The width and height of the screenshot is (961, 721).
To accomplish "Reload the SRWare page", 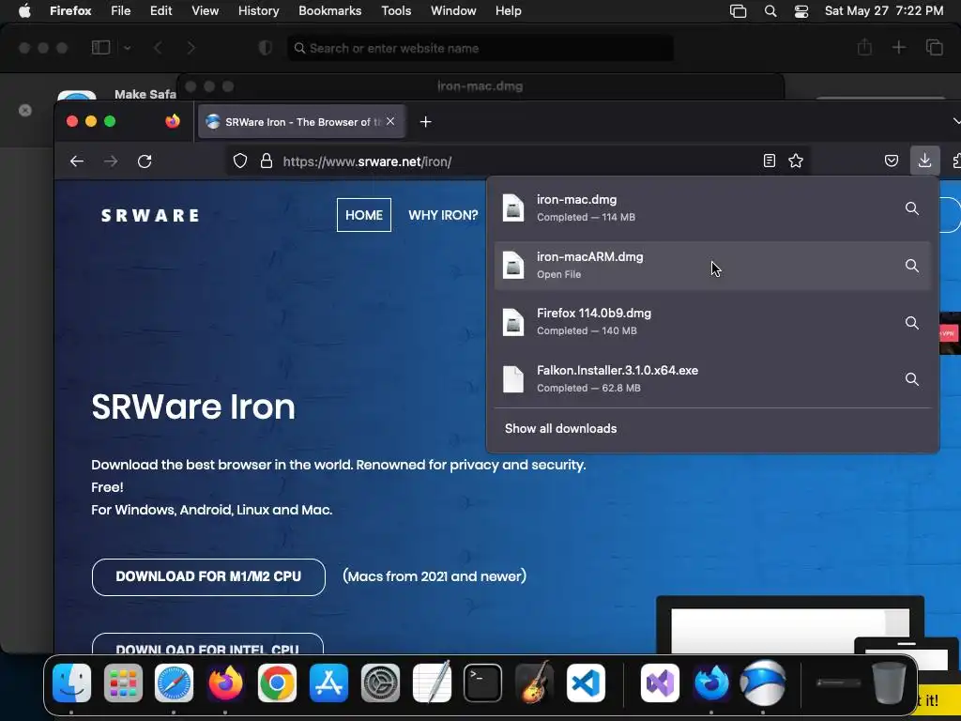I will [145, 161].
